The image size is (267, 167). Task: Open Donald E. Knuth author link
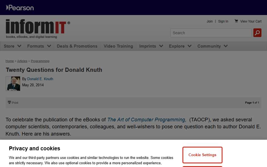40,79
